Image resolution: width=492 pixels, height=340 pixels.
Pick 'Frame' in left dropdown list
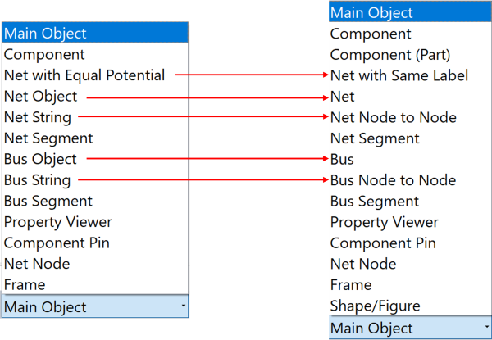25,284
